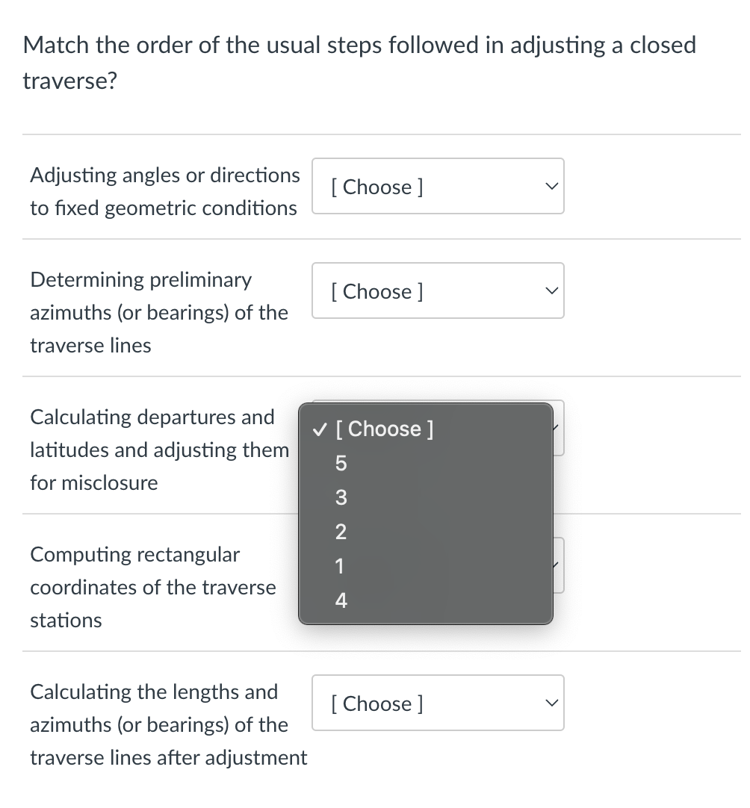750x808 pixels.
Task: Select option 1 in the open dropdown
Action: [340, 566]
